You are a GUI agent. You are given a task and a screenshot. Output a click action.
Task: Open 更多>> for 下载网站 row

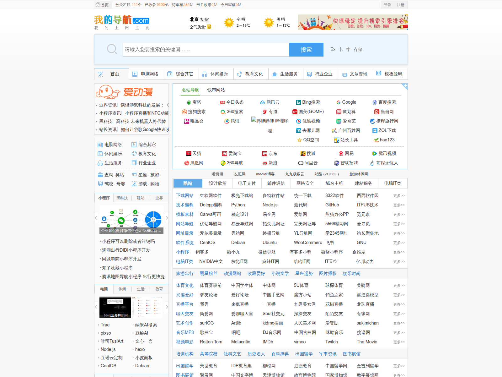tap(399, 196)
